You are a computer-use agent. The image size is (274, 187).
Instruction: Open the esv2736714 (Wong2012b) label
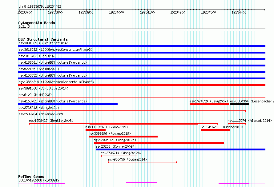pyautogui.click(x=121, y=153)
